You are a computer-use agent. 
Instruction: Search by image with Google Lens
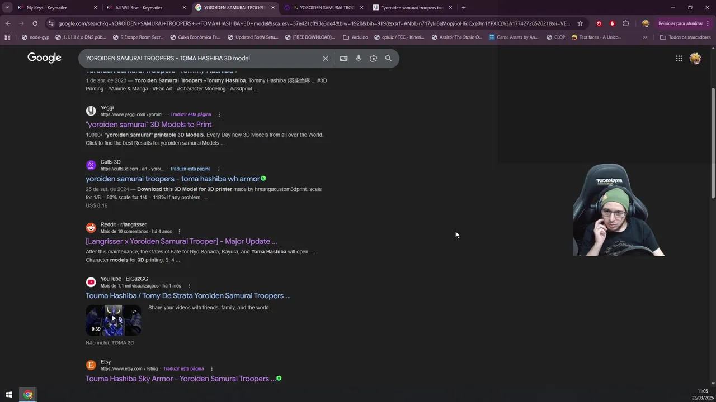(374, 58)
